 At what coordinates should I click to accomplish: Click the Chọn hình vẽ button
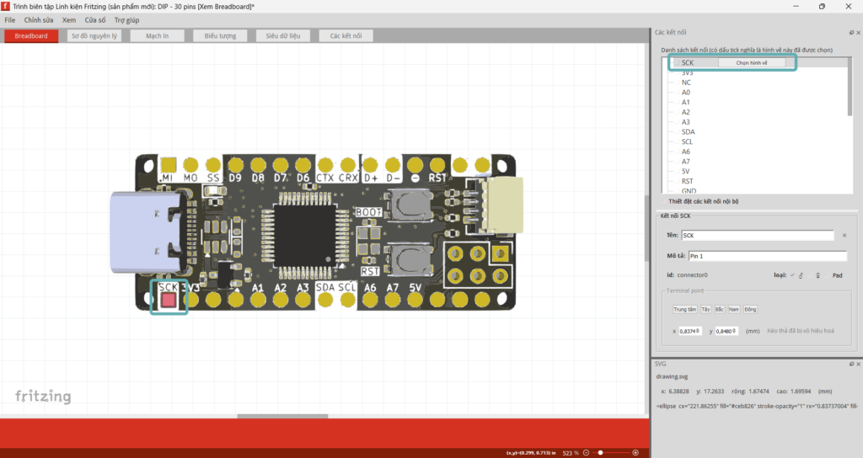[751, 62]
